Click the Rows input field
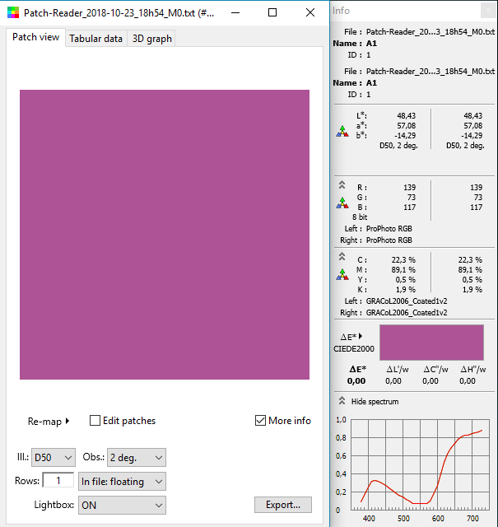The height and width of the screenshot is (527, 498). tap(58, 481)
